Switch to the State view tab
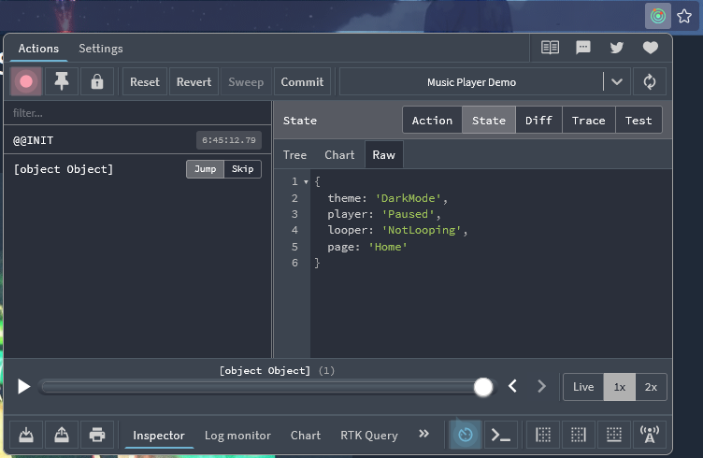The height and width of the screenshot is (458, 703). (489, 120)
